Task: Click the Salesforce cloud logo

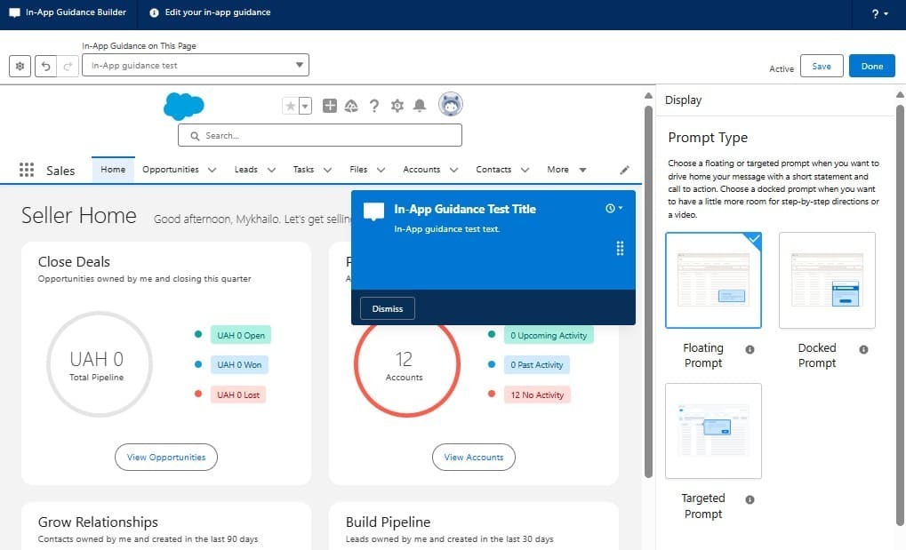Action: pos(184,106)
